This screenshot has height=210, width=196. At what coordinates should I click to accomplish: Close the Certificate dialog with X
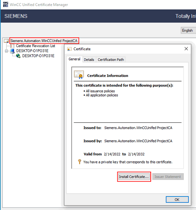tap(186, 49)
